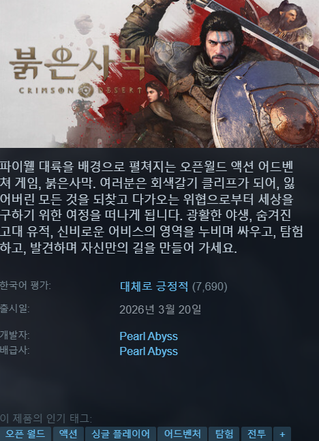Click the round emblem in CRIMSON DESERT logo

(85, 90)
